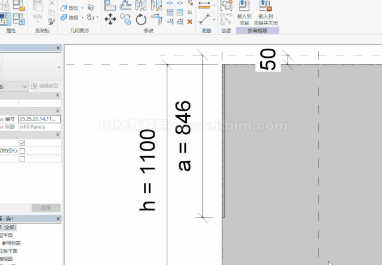Uncheck the checked first property checkbox

pos(22,143)
